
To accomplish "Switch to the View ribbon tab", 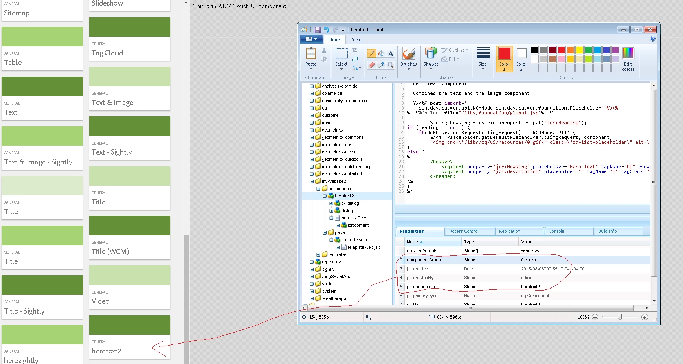I will [x=357, y=39].
